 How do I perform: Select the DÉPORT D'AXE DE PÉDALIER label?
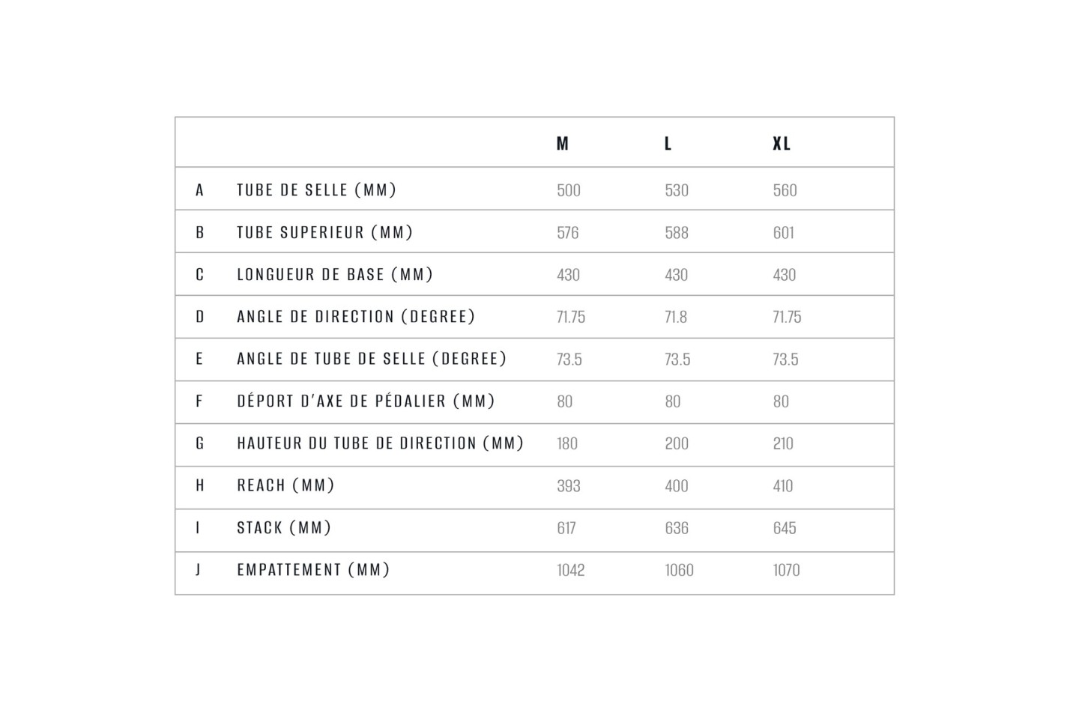(366, 401)
